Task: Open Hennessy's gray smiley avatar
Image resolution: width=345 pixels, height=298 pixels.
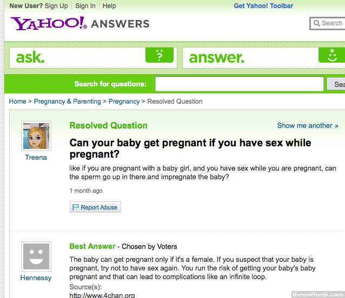Action: tap(36, 256)
